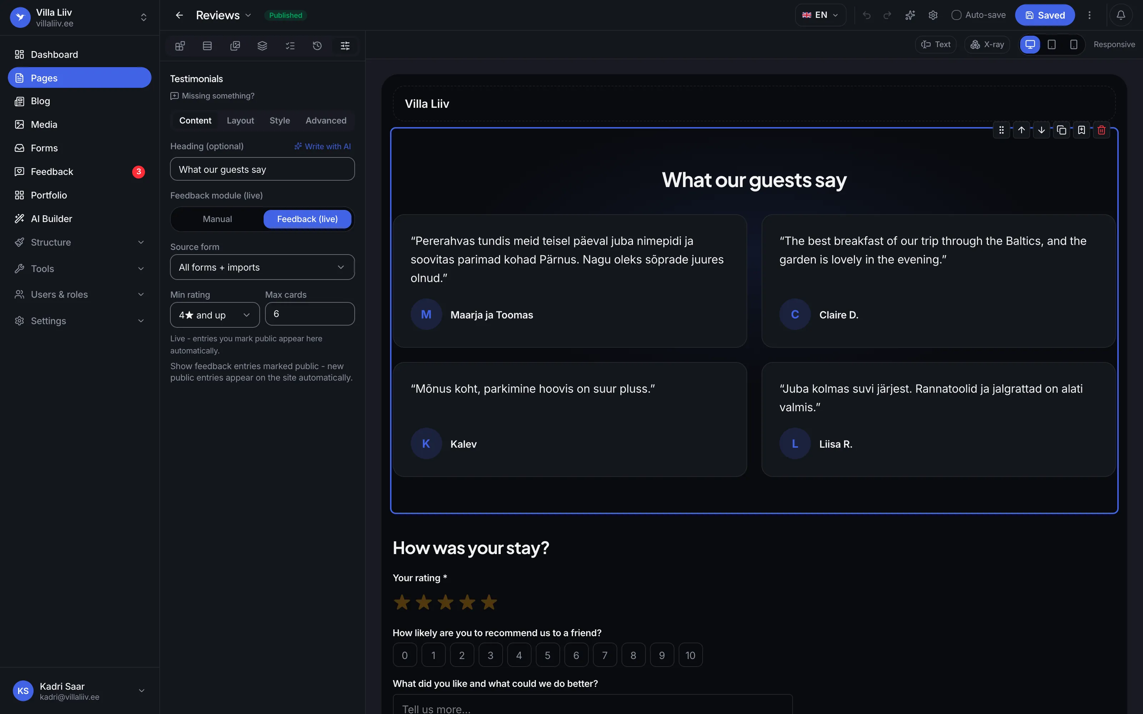Screen dimensions: 1143x714
Task: Open the block settings sliders icon
Action: (345, 46)
